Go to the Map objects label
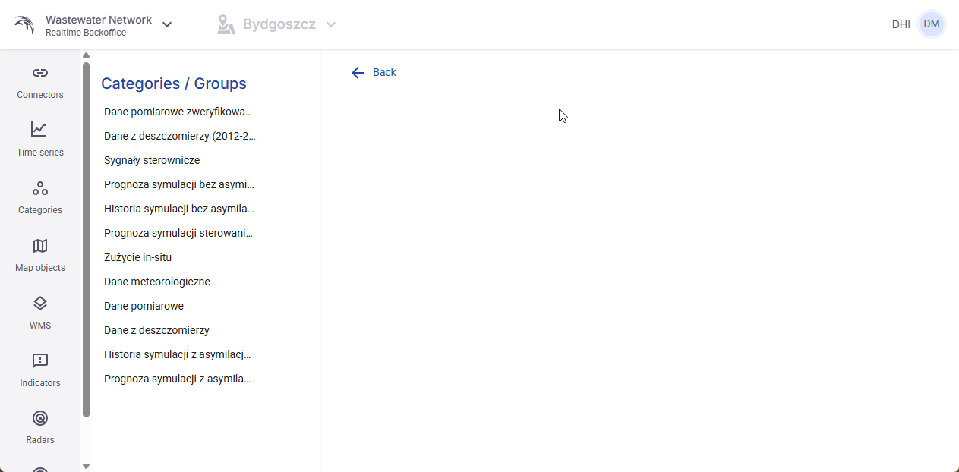The image size is (959, 472). [x=40, y=268]
